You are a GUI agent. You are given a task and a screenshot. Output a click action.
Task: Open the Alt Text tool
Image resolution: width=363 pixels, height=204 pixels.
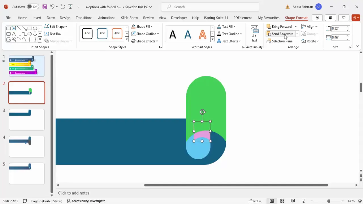(254, 33)
